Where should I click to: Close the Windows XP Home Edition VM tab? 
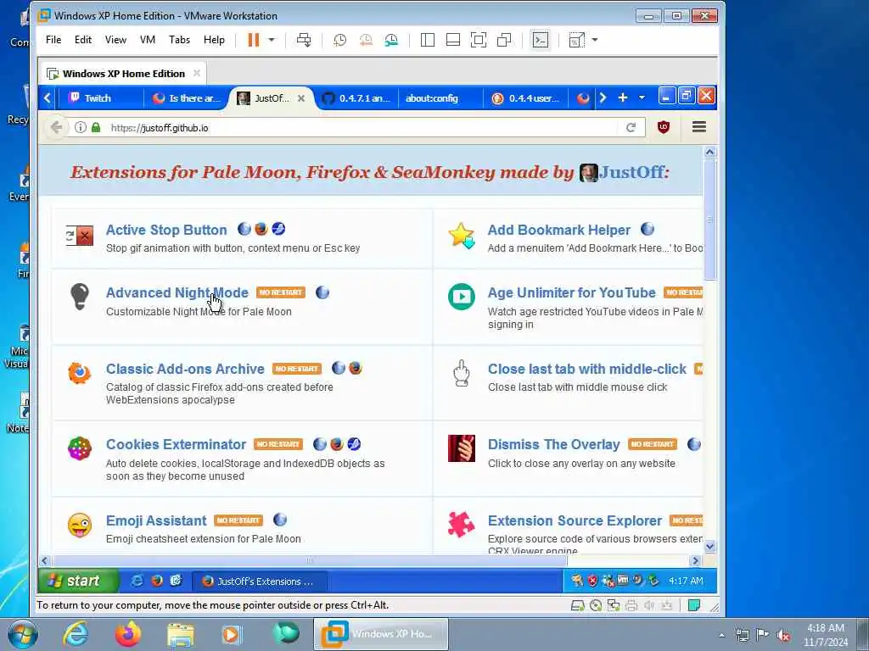coord(197,73)
